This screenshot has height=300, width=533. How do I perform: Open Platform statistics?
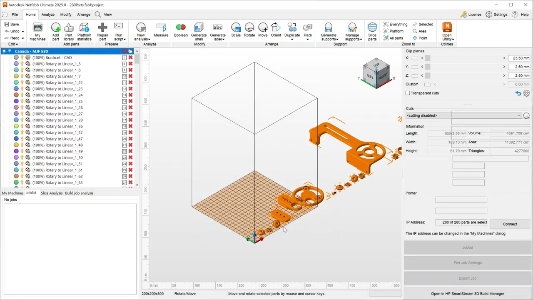[x=84, y=32]
